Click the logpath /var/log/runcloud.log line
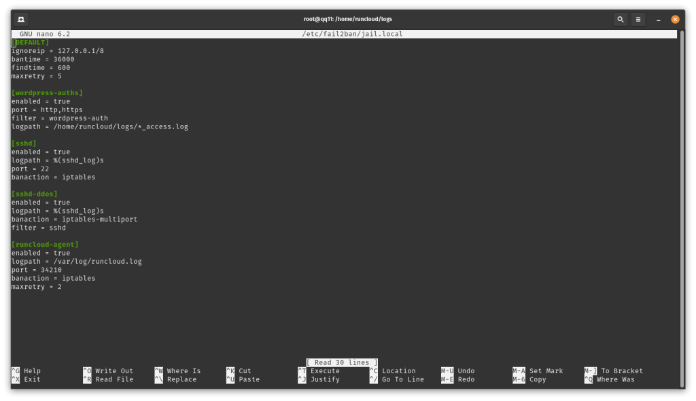 point(77,262)
